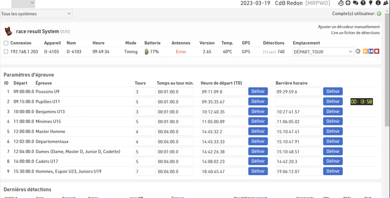
Task: Click the min lap time field for Master Homme
Action: coord(175,131)
